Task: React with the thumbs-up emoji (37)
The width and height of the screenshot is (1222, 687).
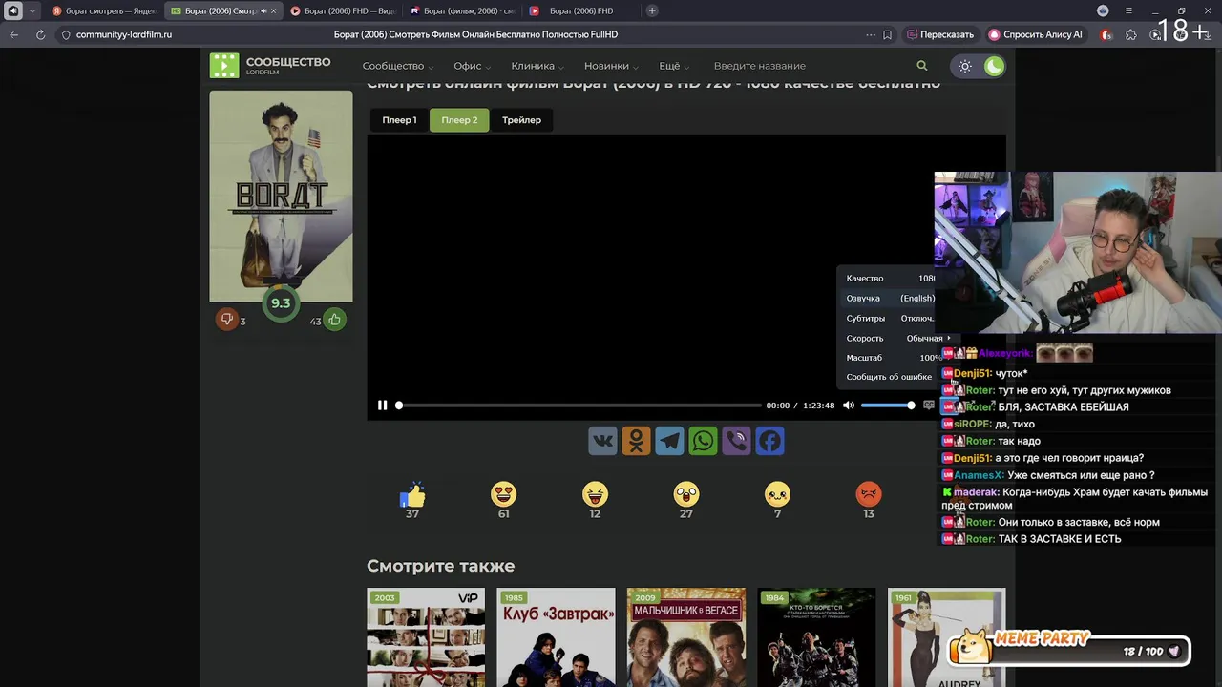Action: [x=412, y=494]
